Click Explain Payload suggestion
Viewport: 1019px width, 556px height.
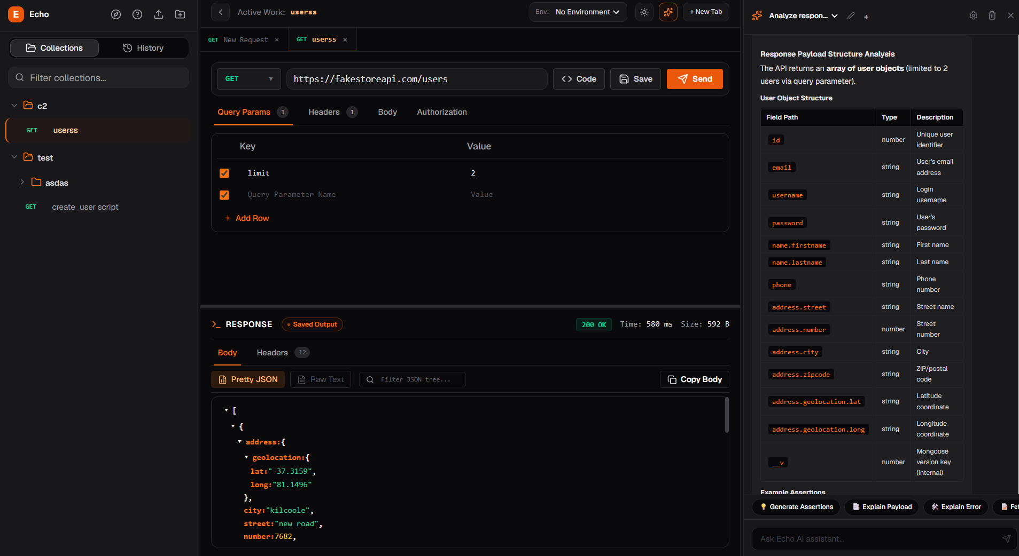click(882, 507)
